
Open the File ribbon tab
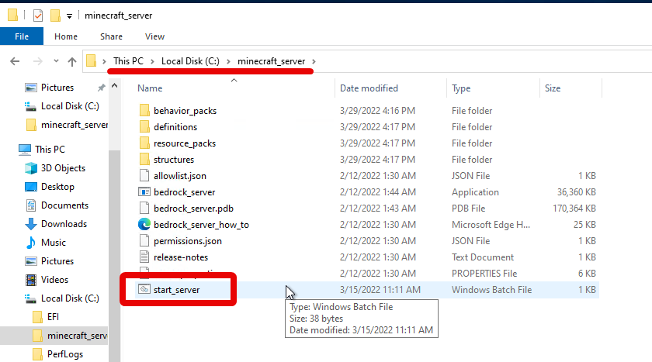[x=22, y=36]
